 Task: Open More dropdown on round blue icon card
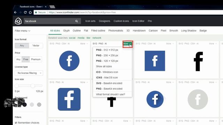(x=84, y=44)
